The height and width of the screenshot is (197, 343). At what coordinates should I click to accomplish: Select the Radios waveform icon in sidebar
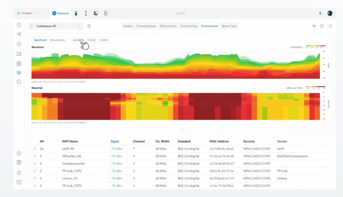tap(19, 73)
